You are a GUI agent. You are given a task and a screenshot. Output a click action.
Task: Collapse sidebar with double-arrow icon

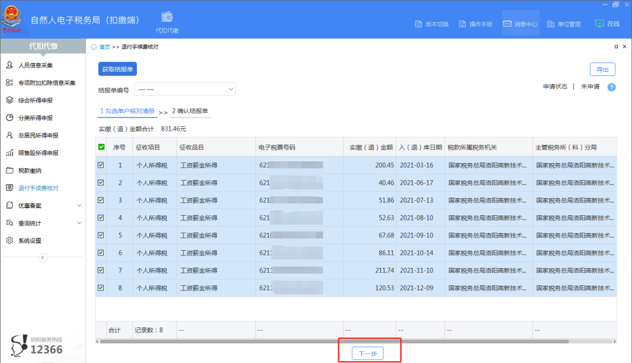click(43, 258)
